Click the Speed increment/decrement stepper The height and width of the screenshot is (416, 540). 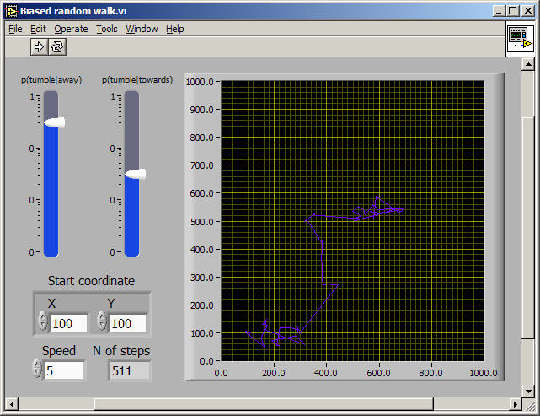(x=37, y=368)
